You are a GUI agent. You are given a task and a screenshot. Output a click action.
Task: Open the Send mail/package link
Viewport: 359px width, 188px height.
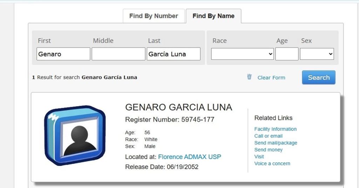click(276, 143)
